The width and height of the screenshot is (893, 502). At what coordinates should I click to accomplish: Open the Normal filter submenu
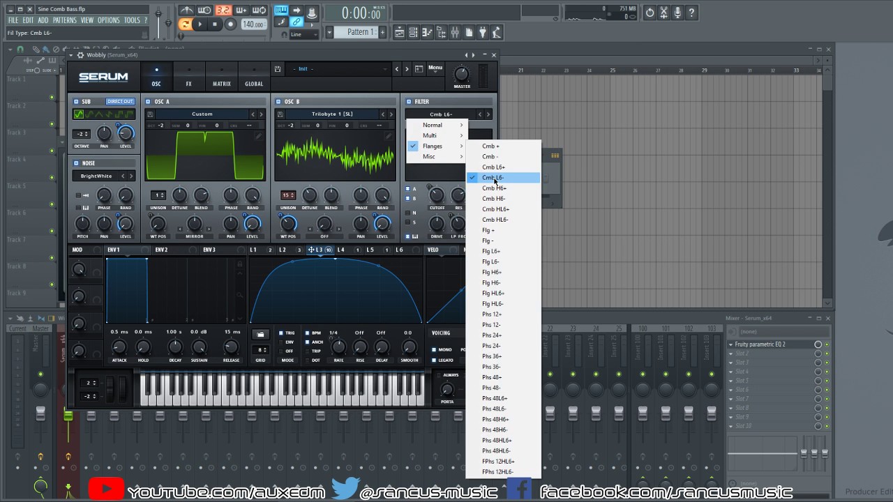436,125
